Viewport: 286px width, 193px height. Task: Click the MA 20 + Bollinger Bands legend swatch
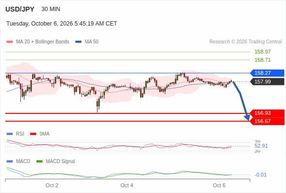[10, 42]
